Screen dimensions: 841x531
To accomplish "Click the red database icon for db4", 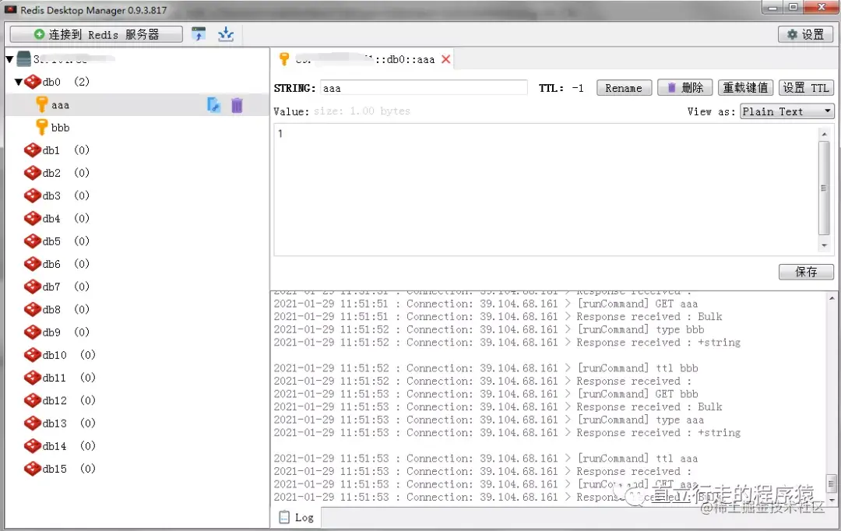I will click(33, 218).
